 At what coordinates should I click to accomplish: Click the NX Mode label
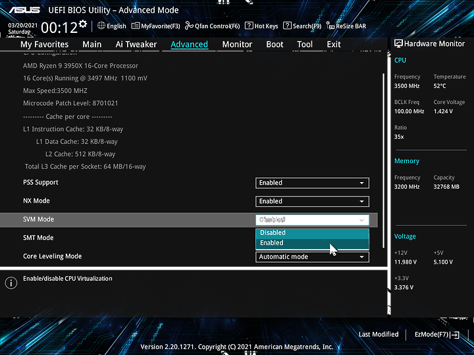tap(37, 201)
